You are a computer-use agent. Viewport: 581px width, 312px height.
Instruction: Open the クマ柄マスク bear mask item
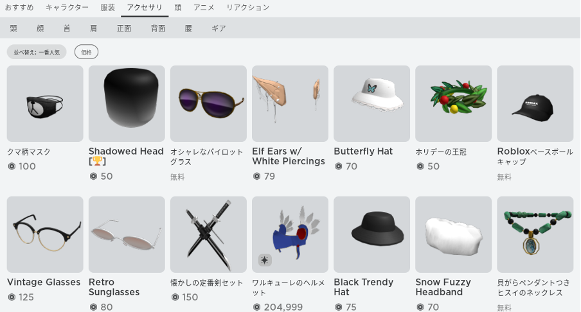[45, 103]
